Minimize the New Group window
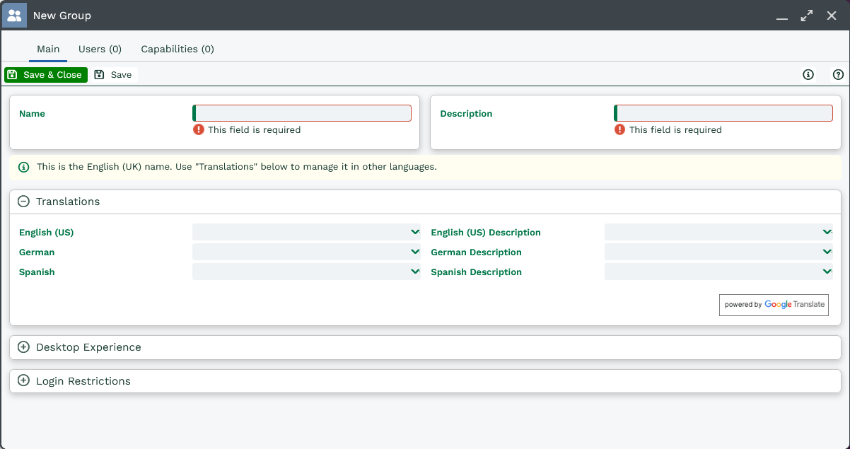 781,16
